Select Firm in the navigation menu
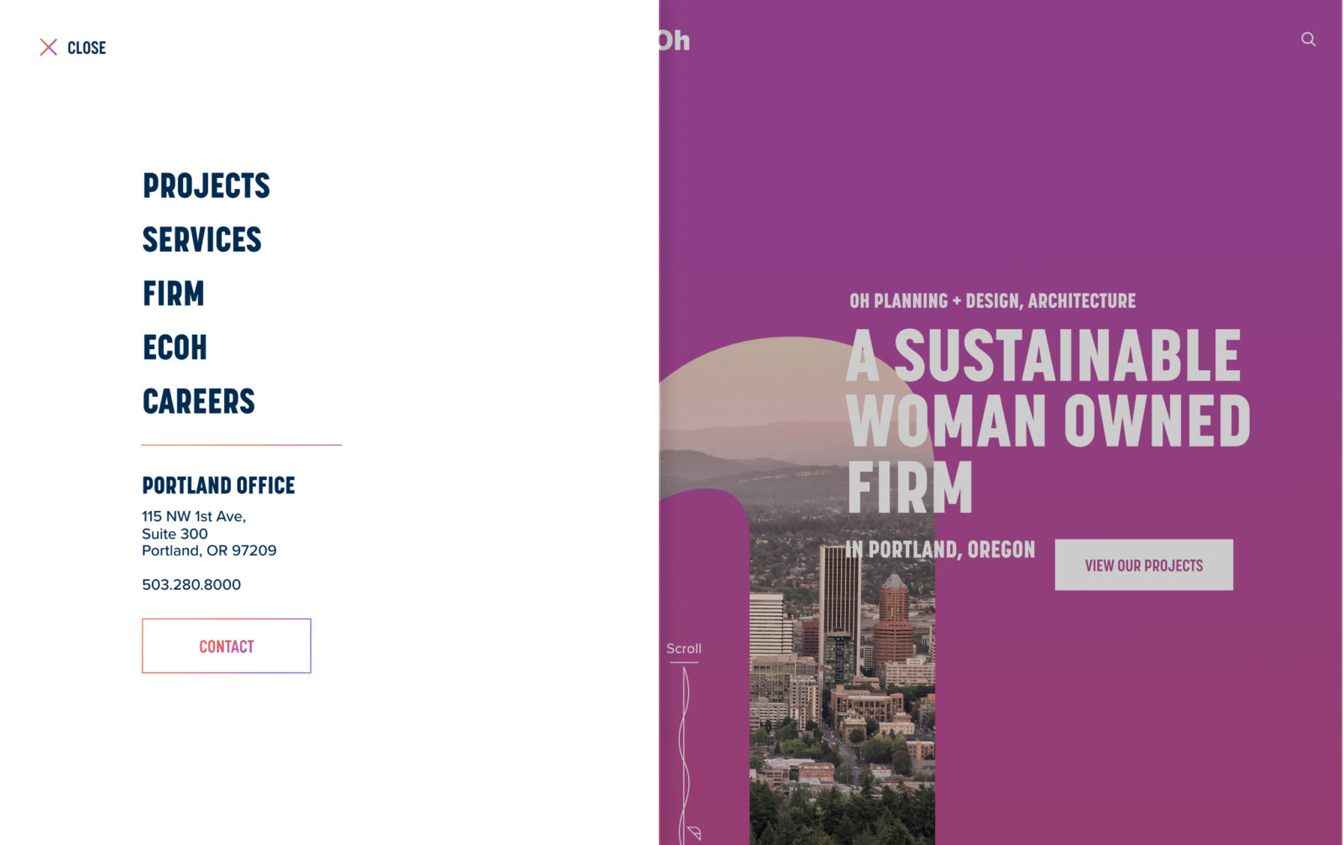Image resolution: width=1343 pixels, height=845 pixels. pyautogui.click(x=174, y=294)
